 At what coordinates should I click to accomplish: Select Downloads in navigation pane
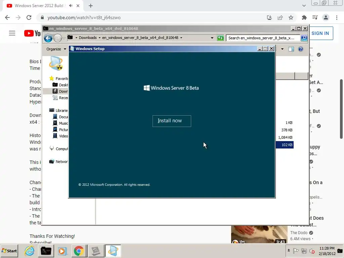[x=60, y=91]
